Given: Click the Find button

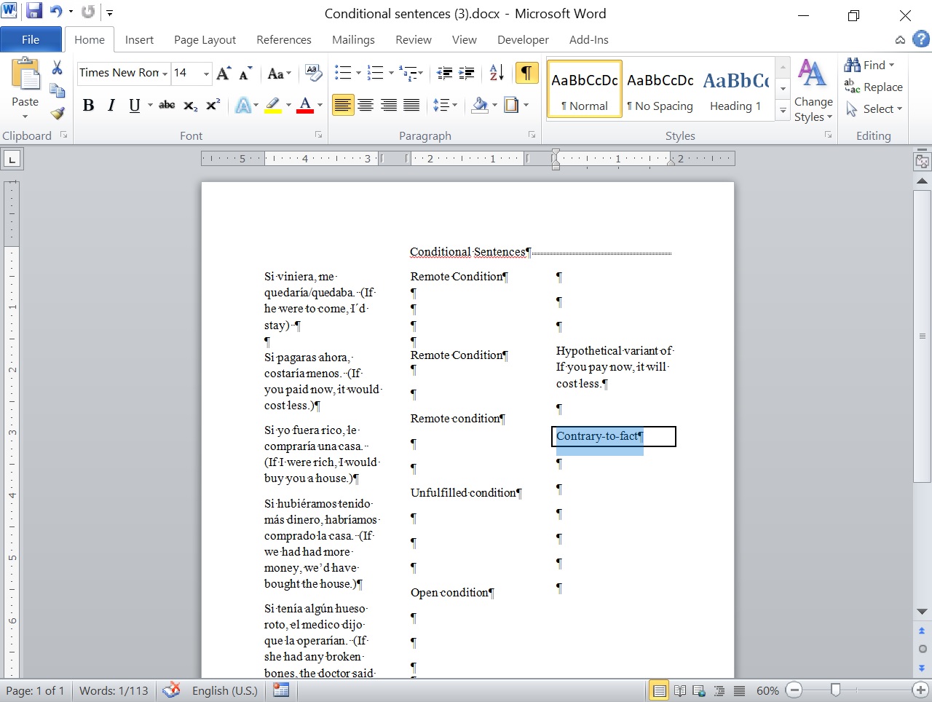Looking at the screenshot, I should [x=870, y=65].
